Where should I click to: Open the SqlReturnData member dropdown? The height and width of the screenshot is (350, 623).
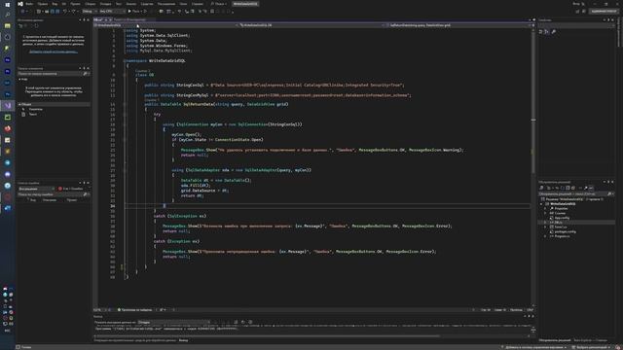click(458, 25)
